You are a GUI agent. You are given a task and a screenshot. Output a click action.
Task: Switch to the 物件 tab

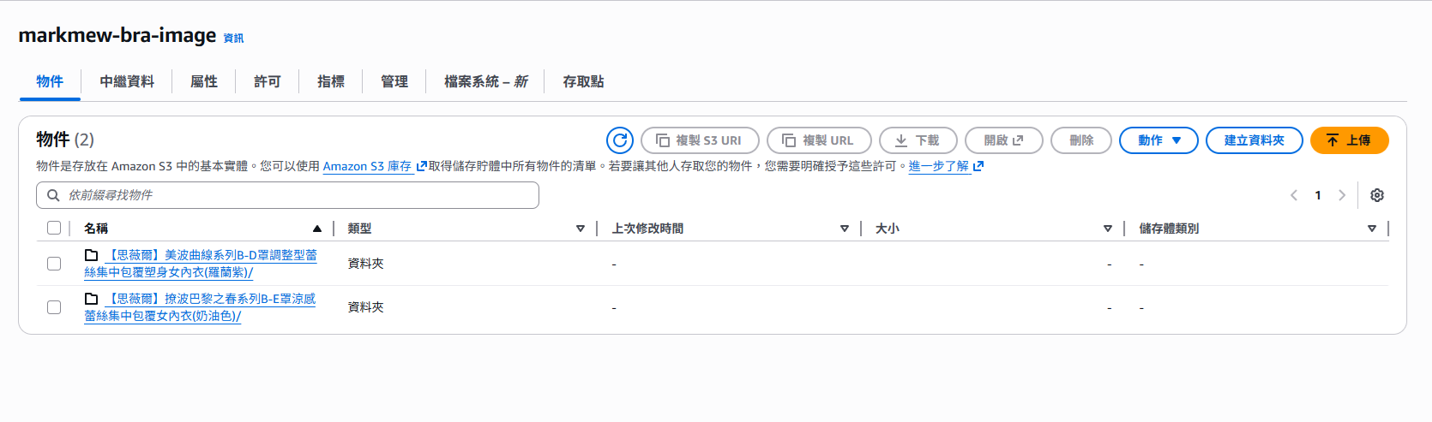click(x=50, y=81)
